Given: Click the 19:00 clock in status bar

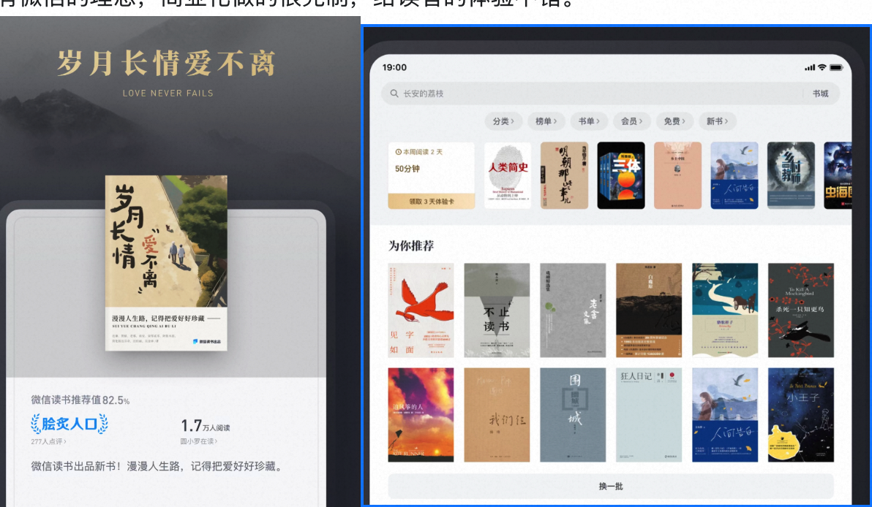Looking at the screenshot, I should tap(394, 67).
